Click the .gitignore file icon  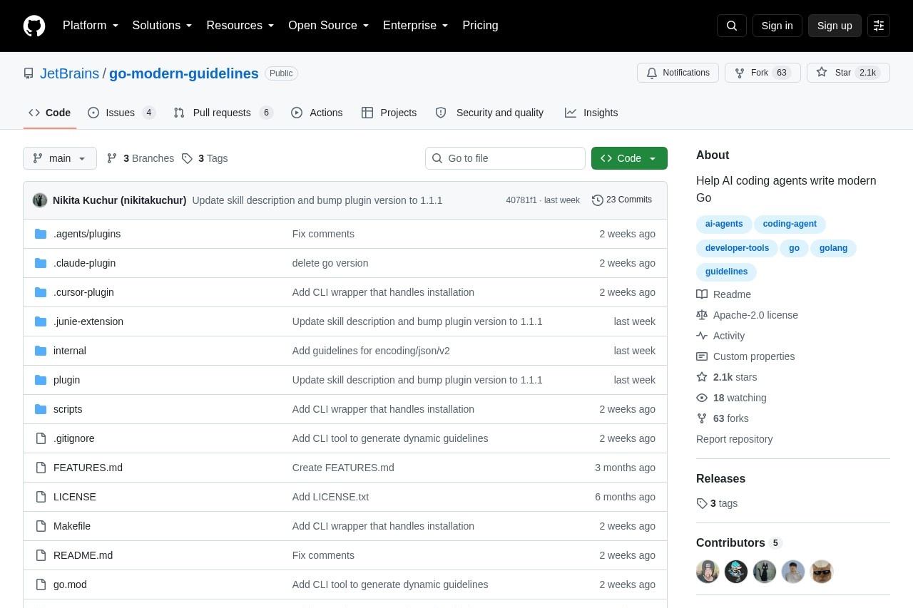41,438
